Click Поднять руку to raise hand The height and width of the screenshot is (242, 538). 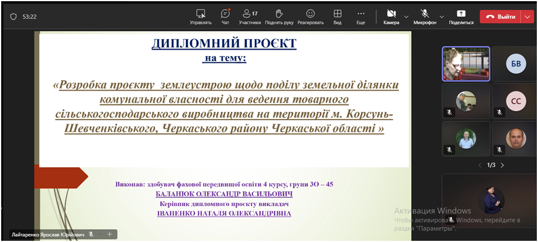[x=279, y=16]
